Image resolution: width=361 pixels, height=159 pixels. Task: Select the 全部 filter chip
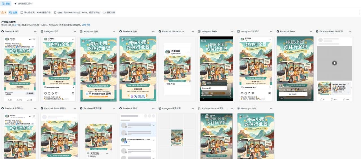tap(13, 12)
